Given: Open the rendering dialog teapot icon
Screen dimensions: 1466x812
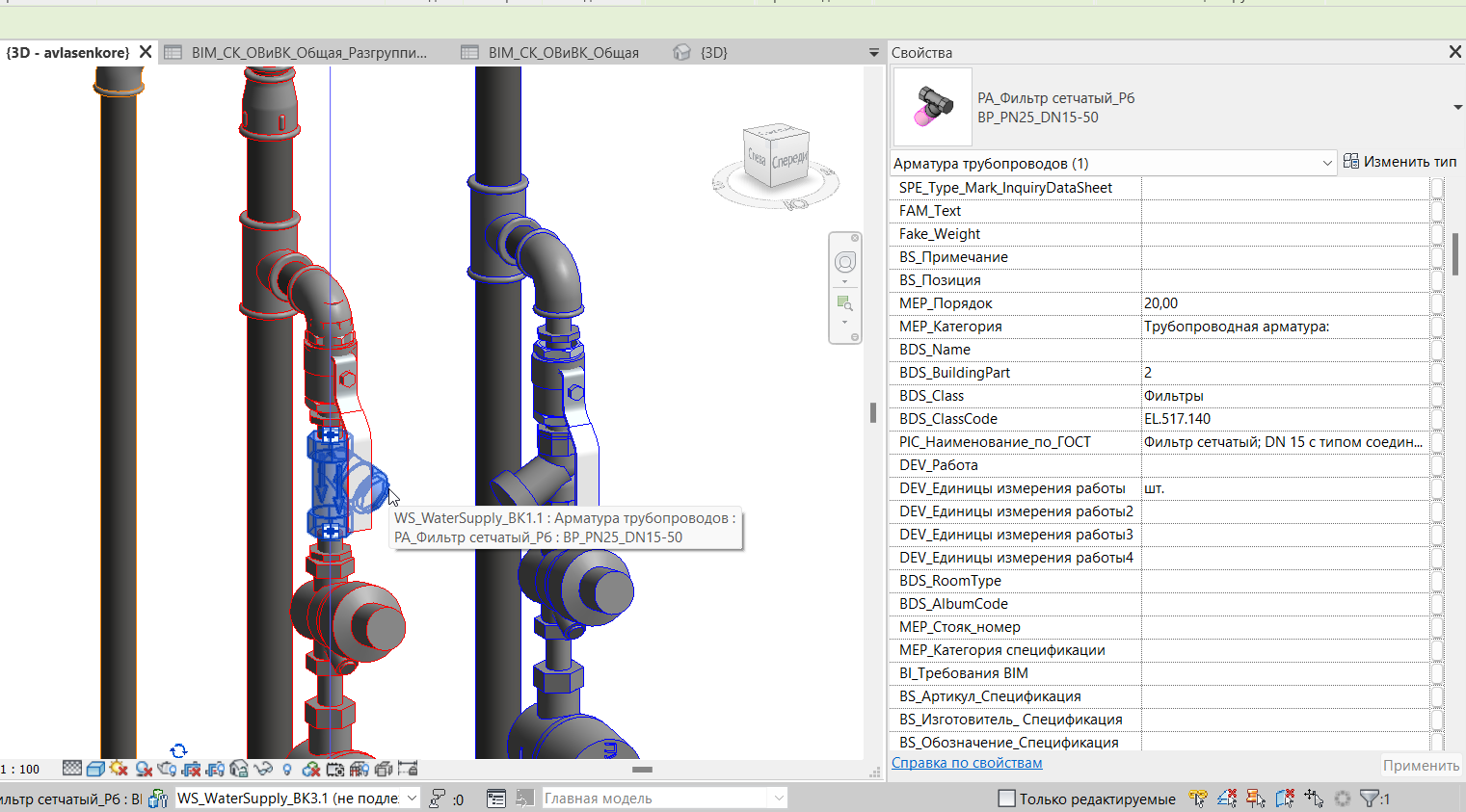Looking at the screenshot, I should [168, 769].
